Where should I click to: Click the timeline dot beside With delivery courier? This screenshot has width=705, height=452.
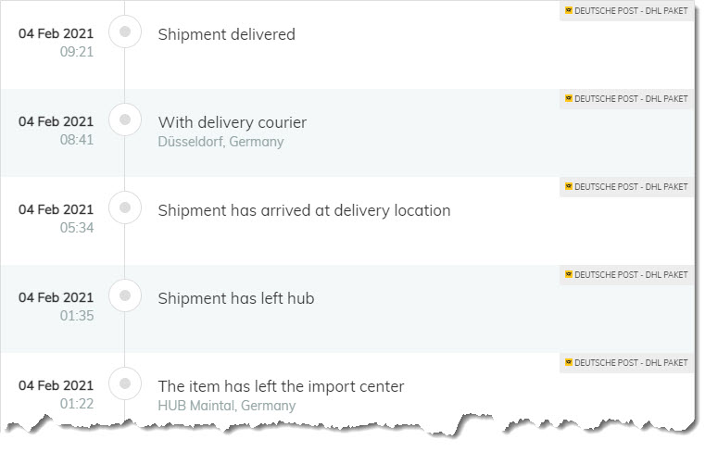(x=125, y=119)
